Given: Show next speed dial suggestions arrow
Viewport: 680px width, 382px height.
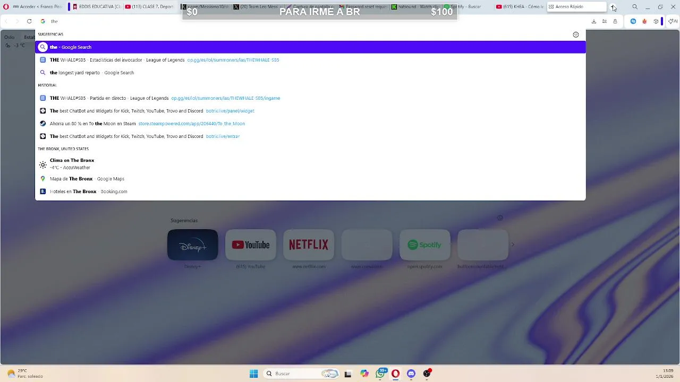Looking at the screenshot, I should (x=513, y=245).
